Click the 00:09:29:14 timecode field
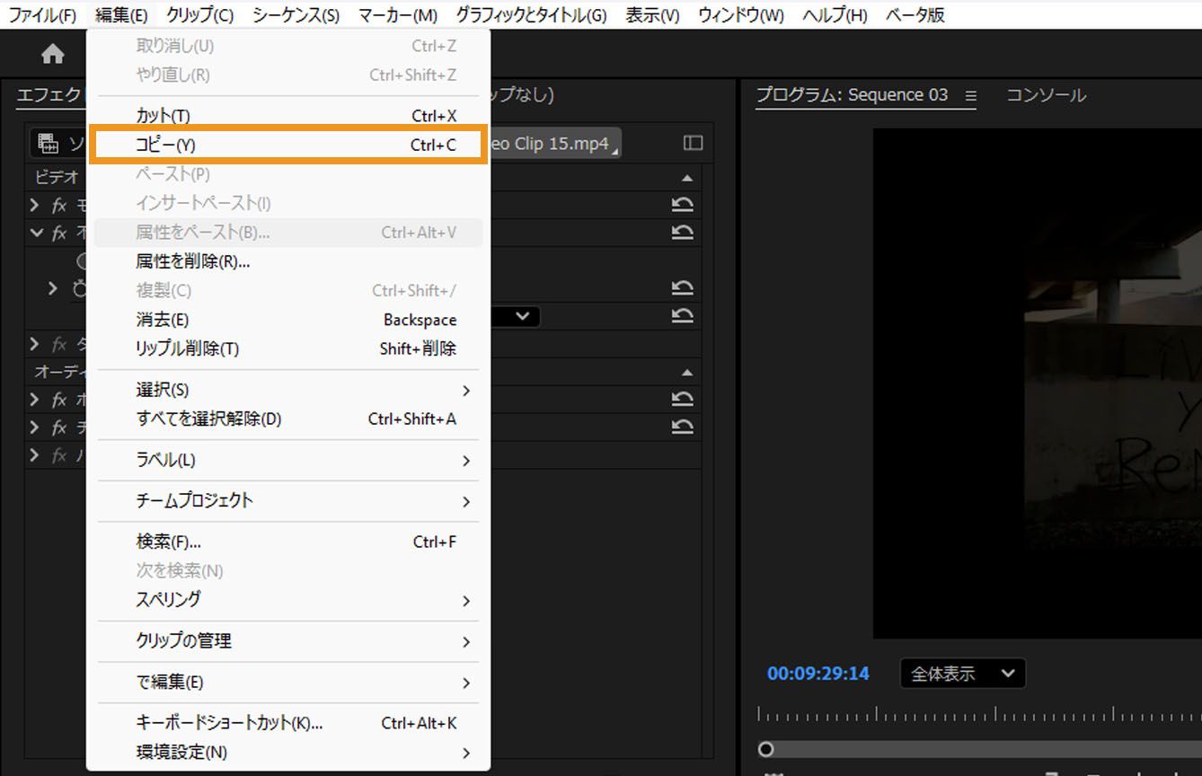 pyautogui.click(x=818, y=674)
